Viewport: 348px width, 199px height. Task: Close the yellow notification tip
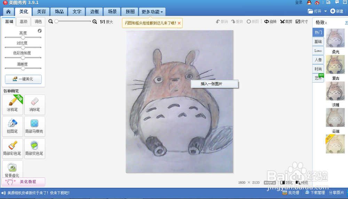(x=179, y=23)
